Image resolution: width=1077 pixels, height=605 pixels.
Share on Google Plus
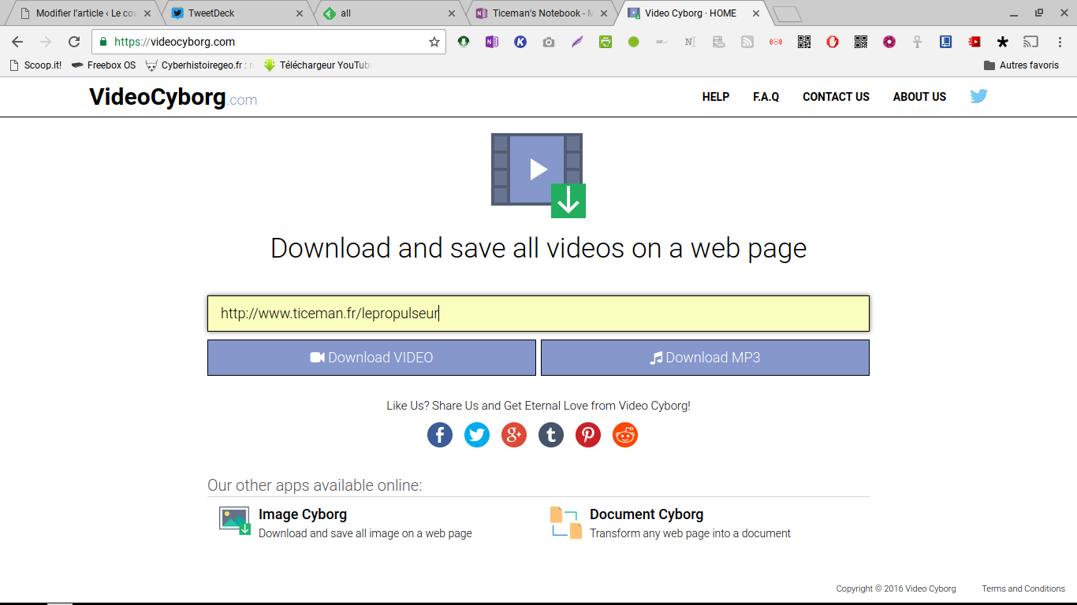514,435
